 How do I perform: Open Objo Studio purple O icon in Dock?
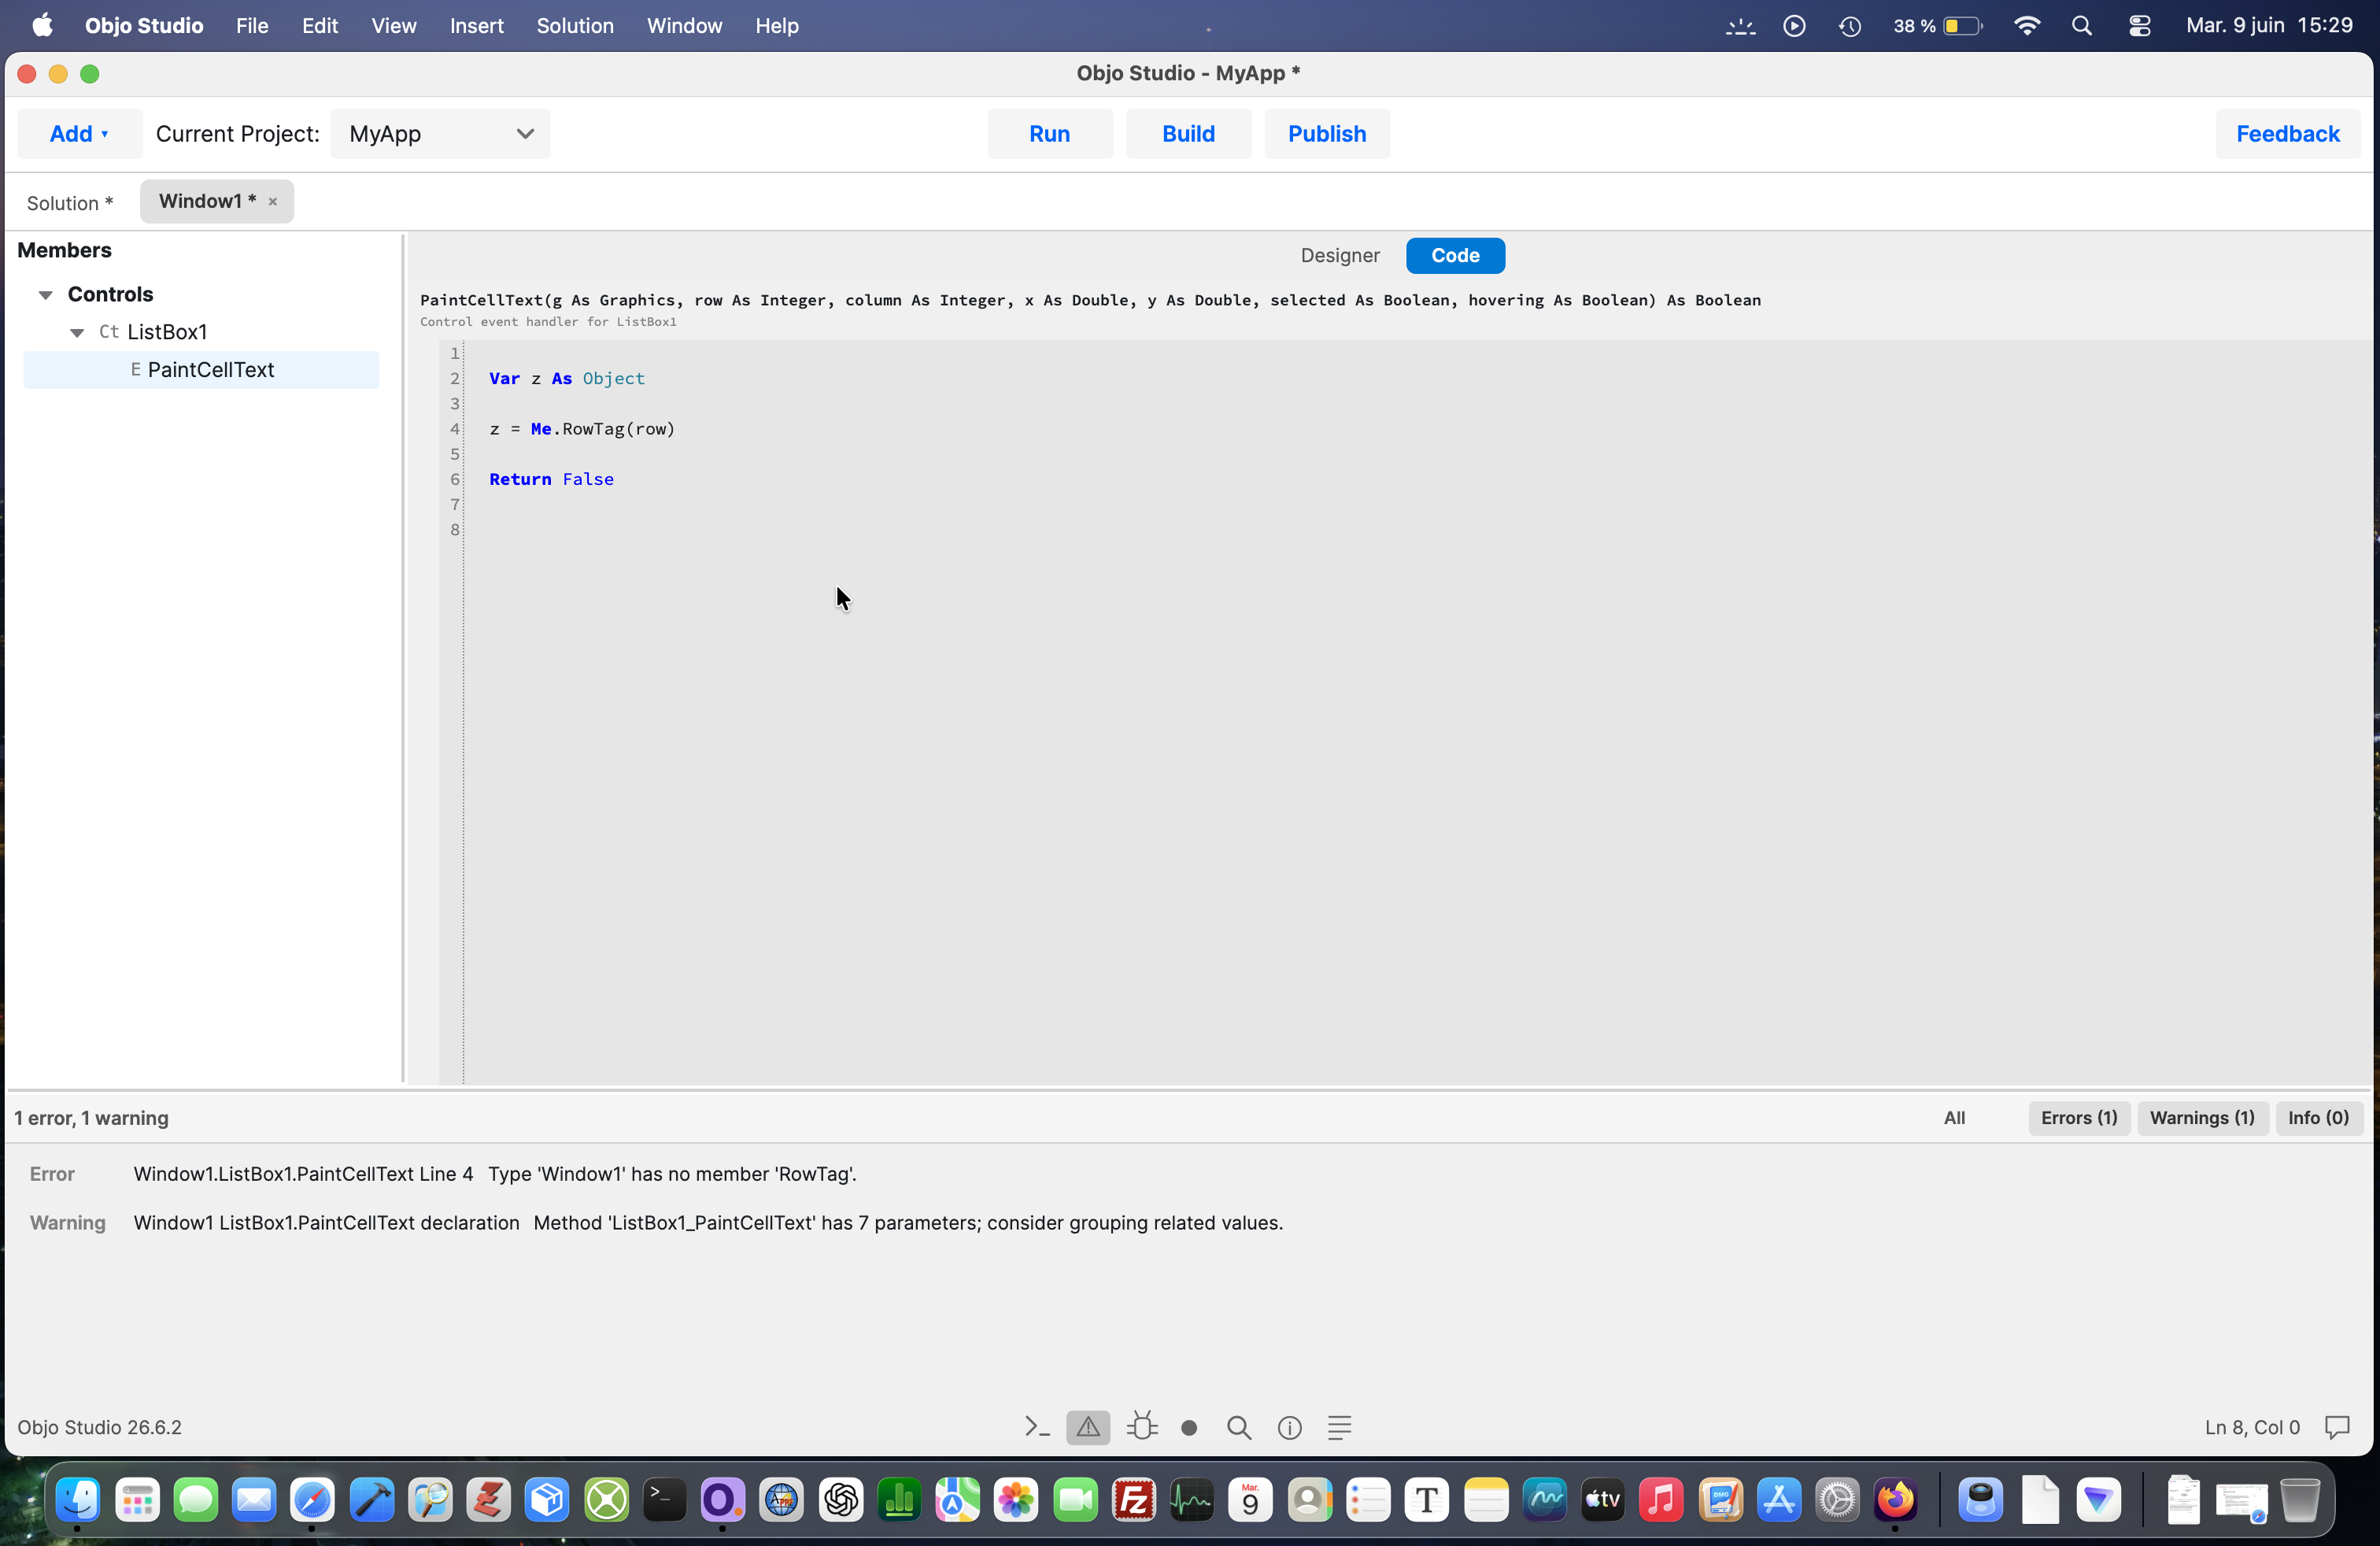(x=722, y=1499)
